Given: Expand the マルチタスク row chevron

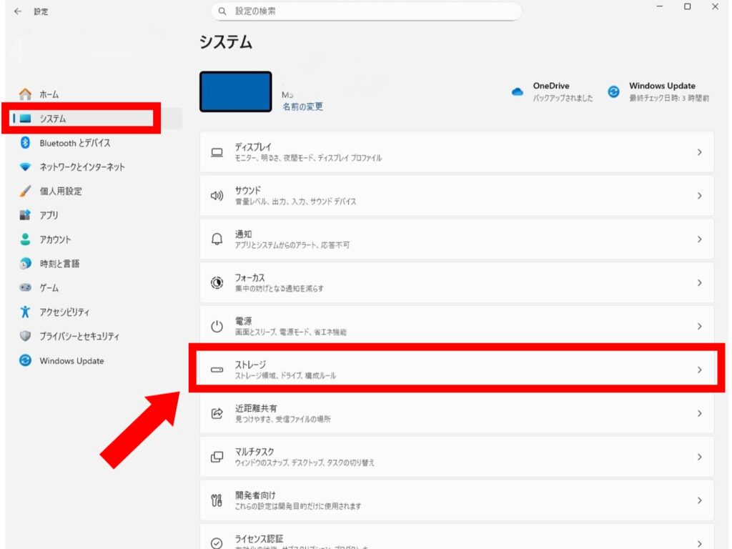Looking at the screenshot, I should 699,457.
